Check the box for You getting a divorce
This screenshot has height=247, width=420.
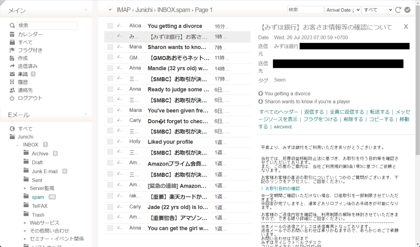coord(110,26)
